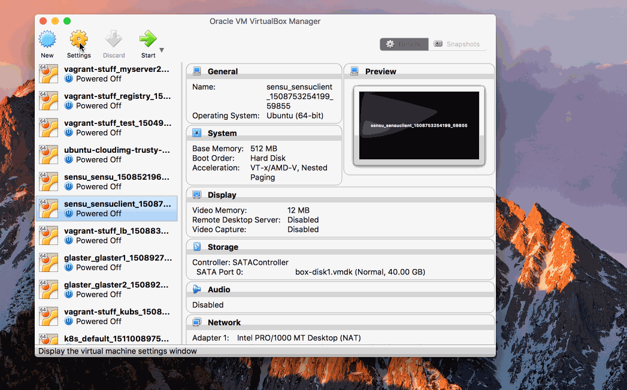Click the Boot Order value Hard Disk

pos(268,158)
